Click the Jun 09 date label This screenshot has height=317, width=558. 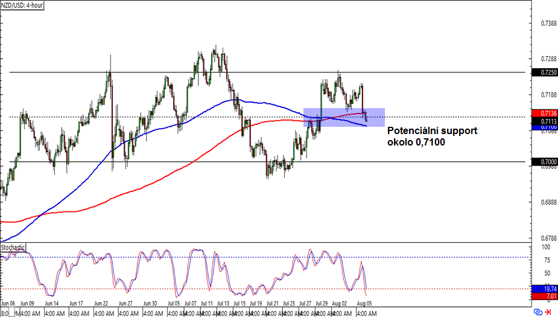tap(27, 304)
